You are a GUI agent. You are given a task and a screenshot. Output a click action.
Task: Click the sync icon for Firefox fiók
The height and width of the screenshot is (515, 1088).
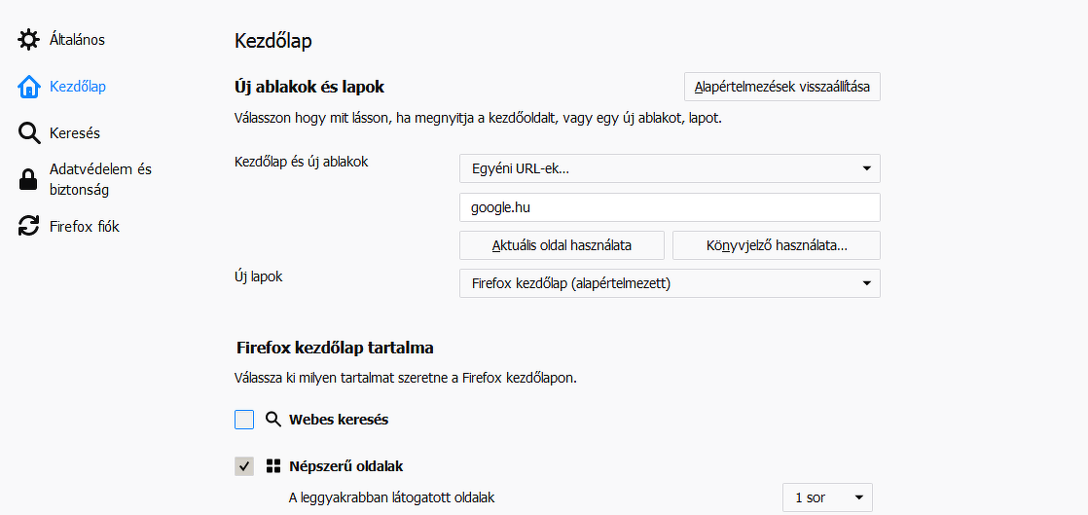coord(29,227)
